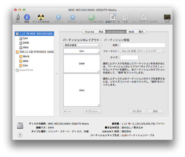Click the 適用 (Apply) button
Screen dimensions: 185x157
pos(155,111)
